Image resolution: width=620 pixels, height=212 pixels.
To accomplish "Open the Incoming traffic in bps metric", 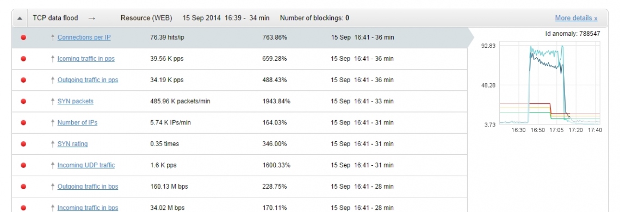I will coord(88,208).
